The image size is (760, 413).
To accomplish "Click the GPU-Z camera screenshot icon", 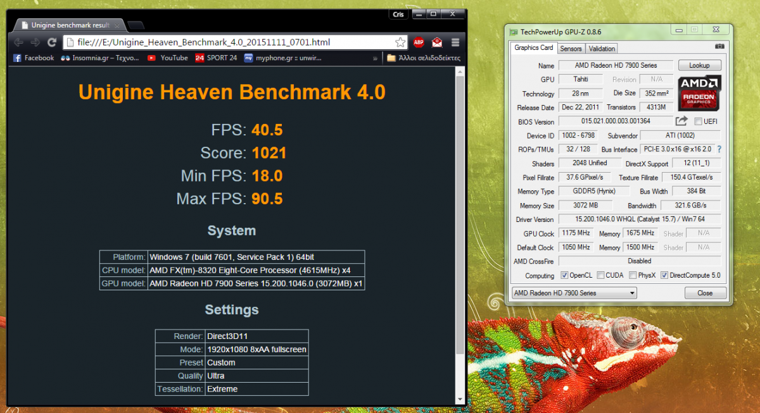I will tap(719, 46).
